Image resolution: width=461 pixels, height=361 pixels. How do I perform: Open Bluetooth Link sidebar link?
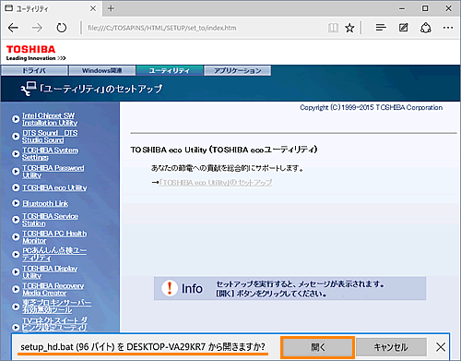point(45,203)
